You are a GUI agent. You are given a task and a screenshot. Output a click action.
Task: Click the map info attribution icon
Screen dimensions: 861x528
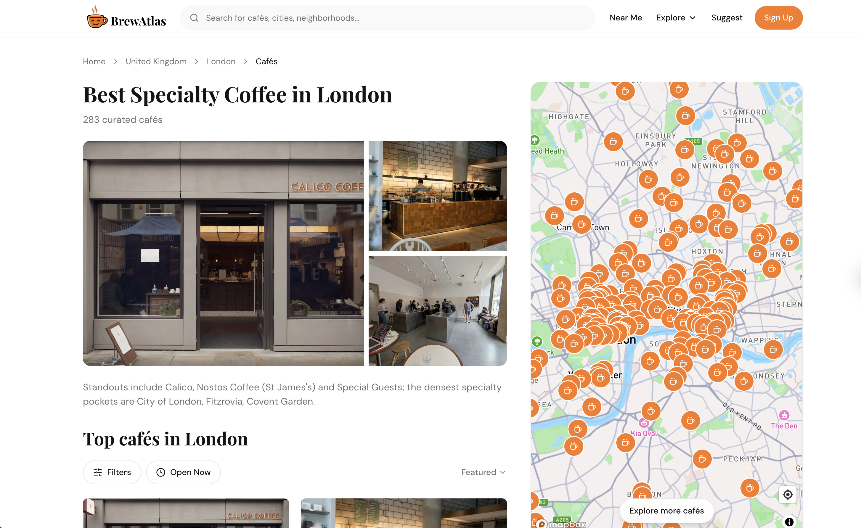pyautogui.click(x=789, y=522)
